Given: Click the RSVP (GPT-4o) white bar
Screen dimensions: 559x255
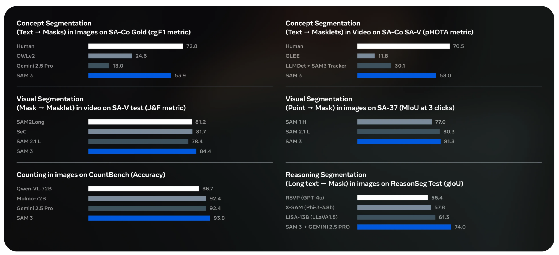Looking at the screenshot, I should click(392, 198).
